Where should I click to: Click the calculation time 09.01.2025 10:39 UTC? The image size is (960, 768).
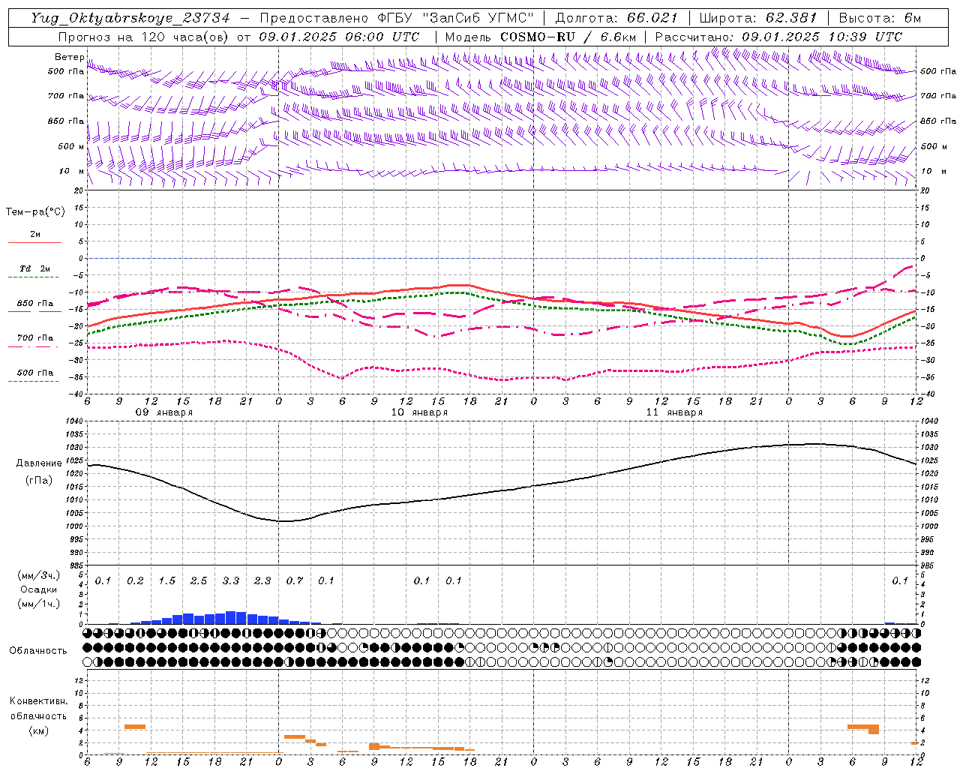click(x=822, y=37)
